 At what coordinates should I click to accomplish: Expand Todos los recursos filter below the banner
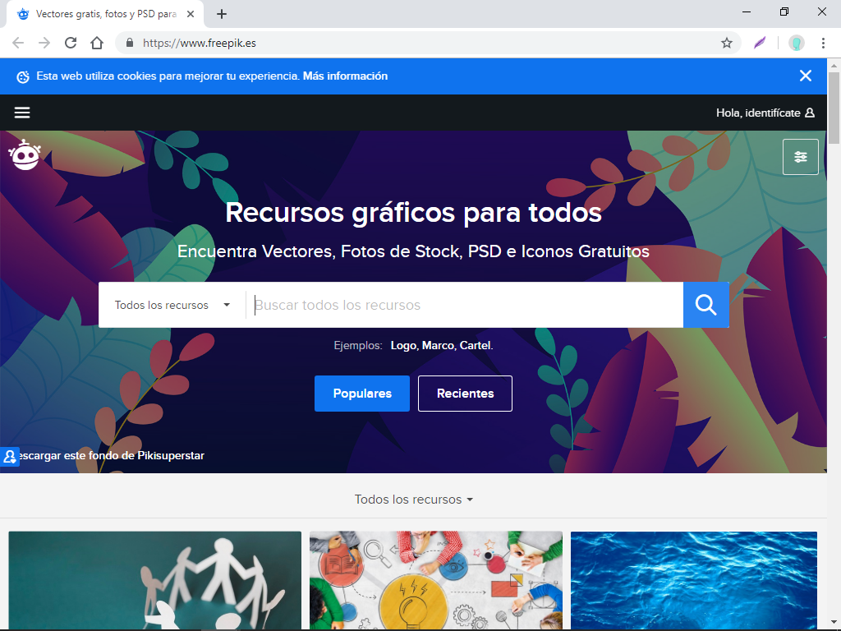click(x=414, y=500)
